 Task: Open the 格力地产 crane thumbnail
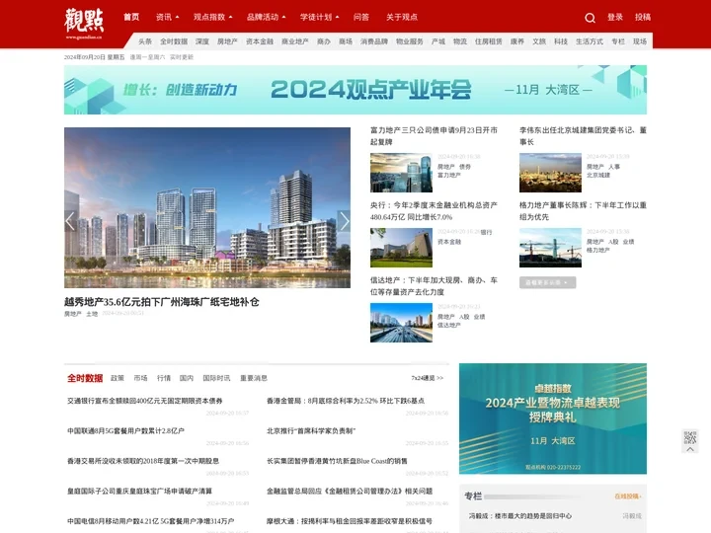coord(550,248)
